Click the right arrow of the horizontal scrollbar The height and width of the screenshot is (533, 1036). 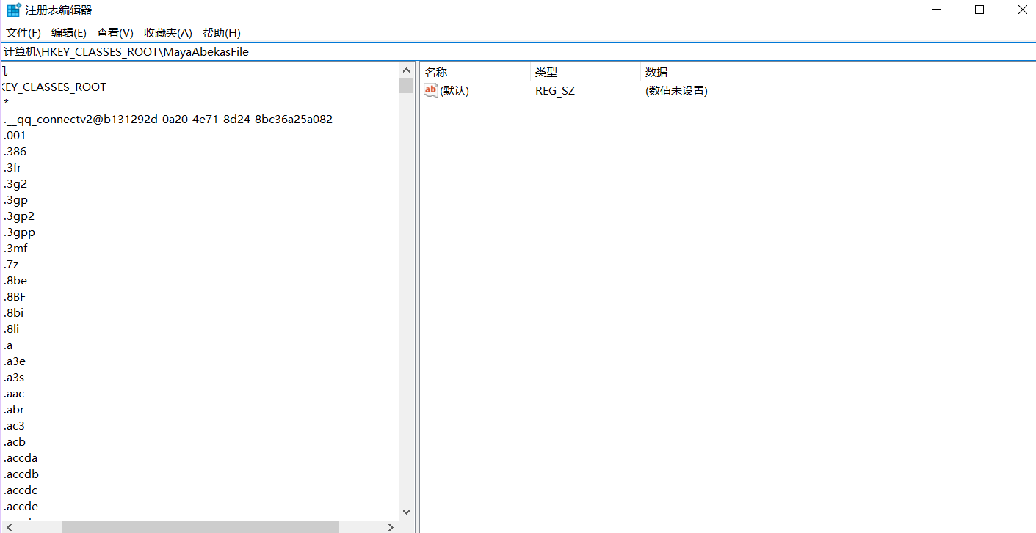391,526
